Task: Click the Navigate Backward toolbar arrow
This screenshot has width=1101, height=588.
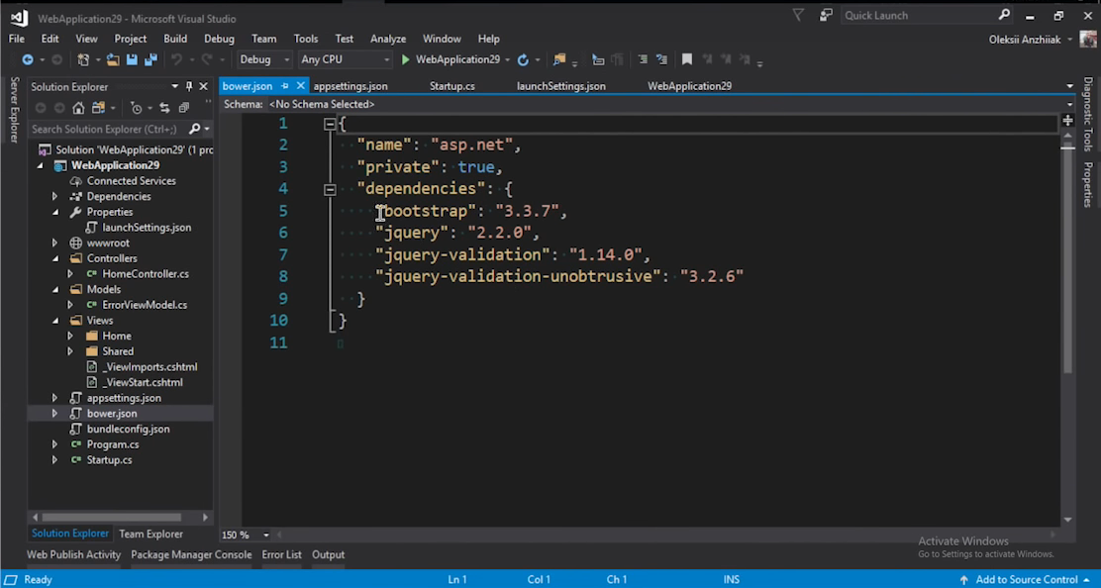Action: 28,59
